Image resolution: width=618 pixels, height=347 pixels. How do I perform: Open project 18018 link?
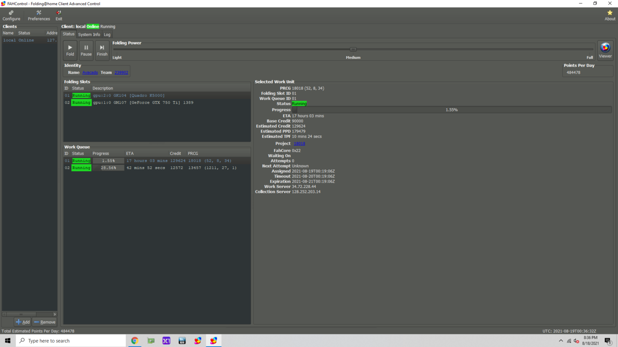(299, 144)
